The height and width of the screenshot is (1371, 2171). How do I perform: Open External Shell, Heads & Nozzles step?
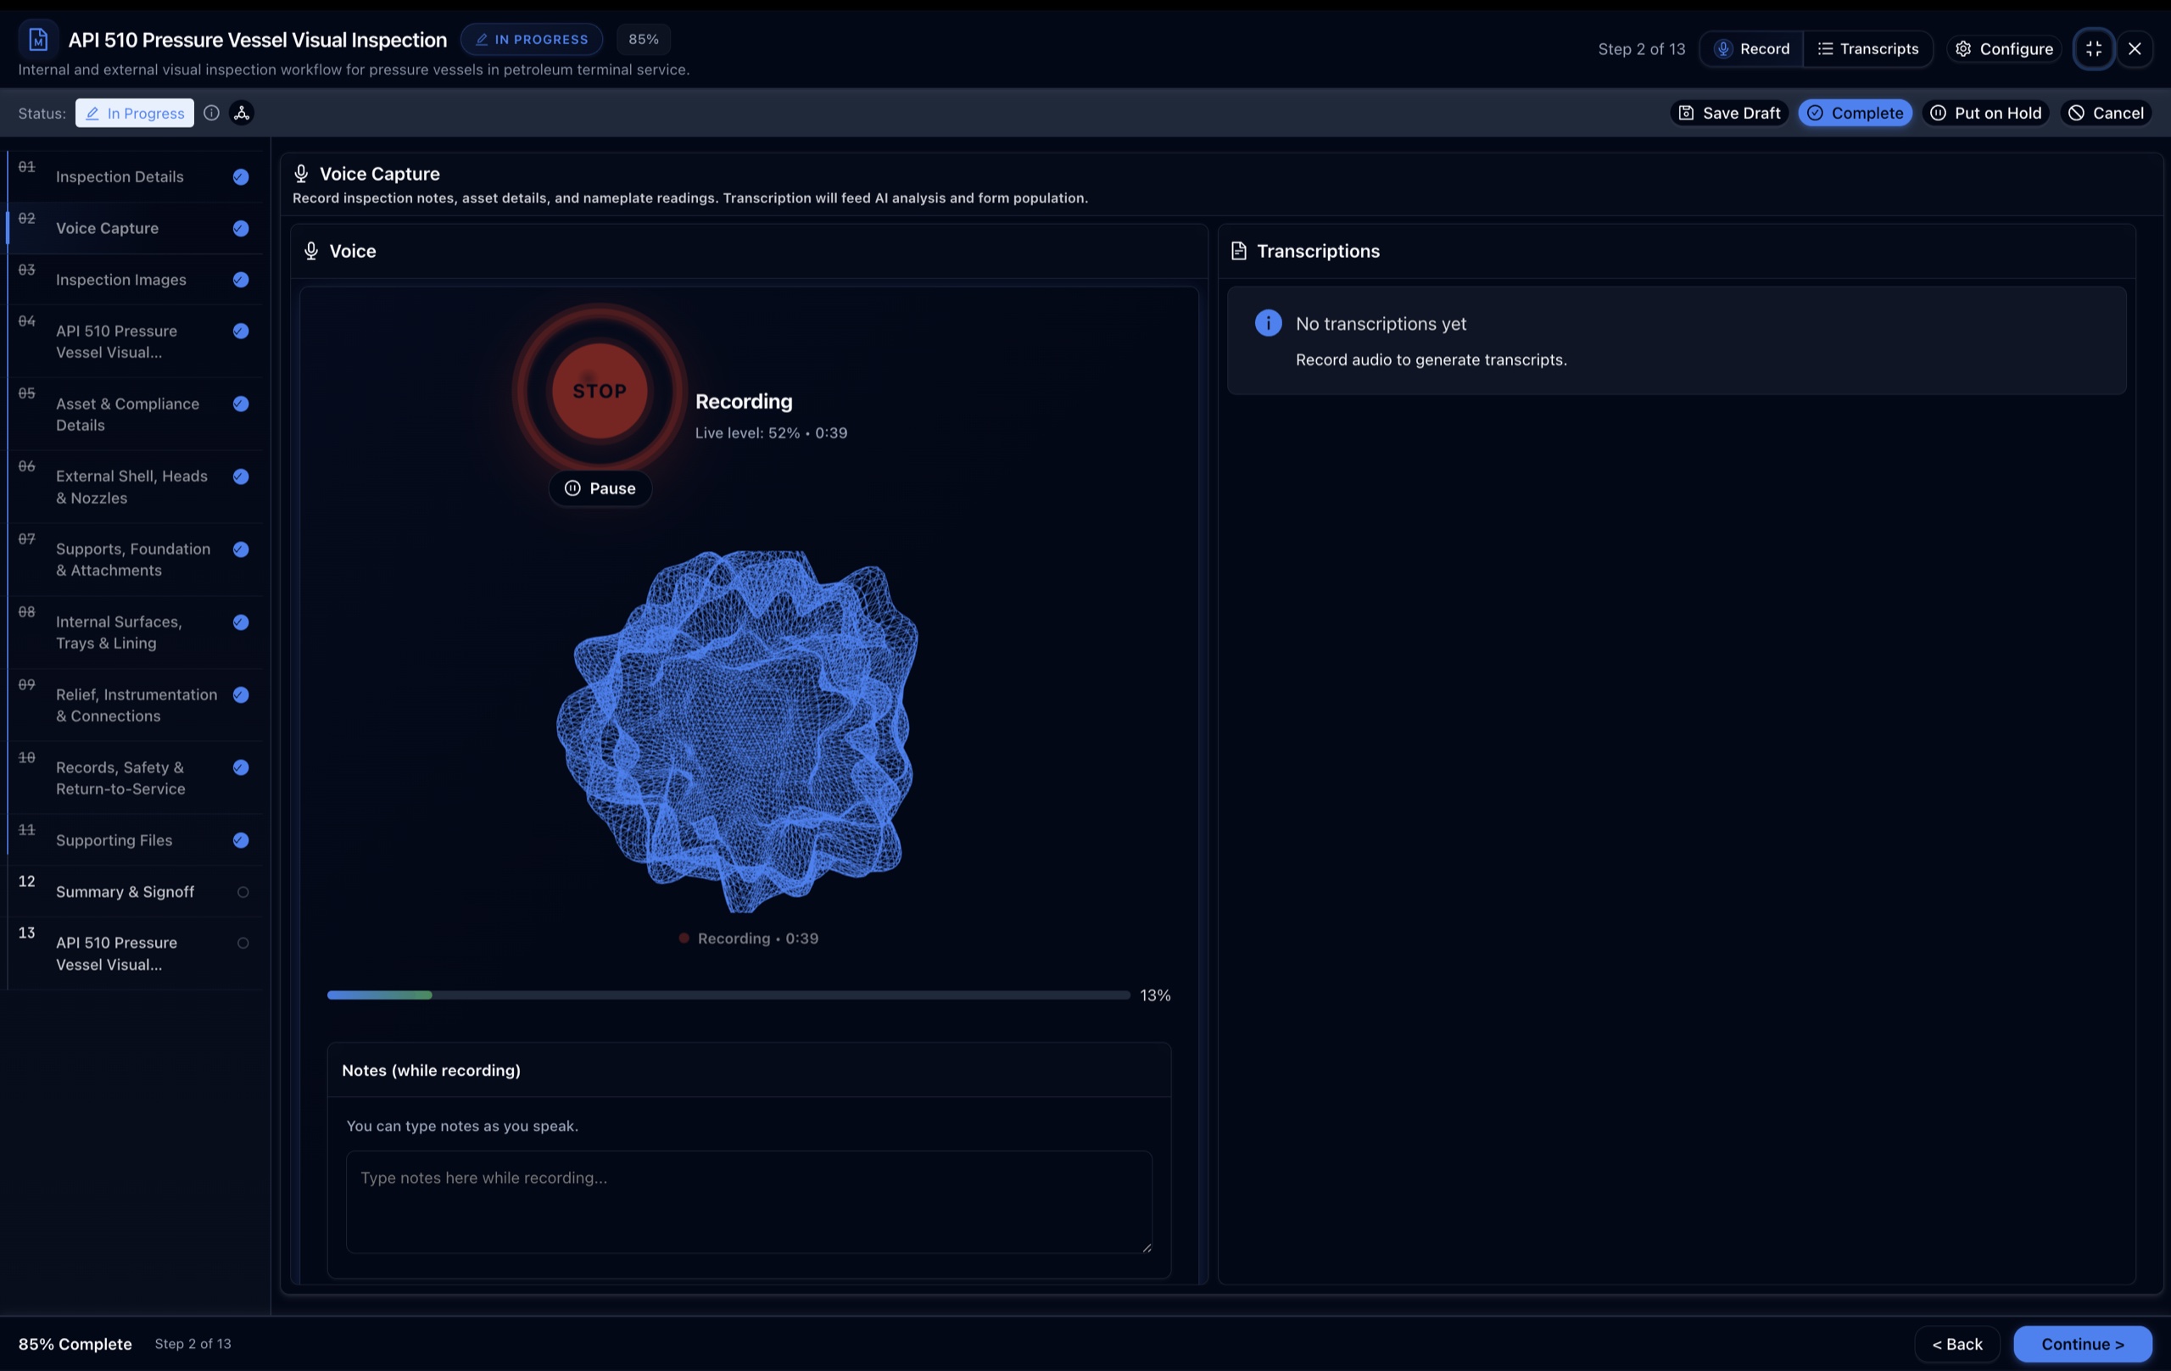point(135,487)
